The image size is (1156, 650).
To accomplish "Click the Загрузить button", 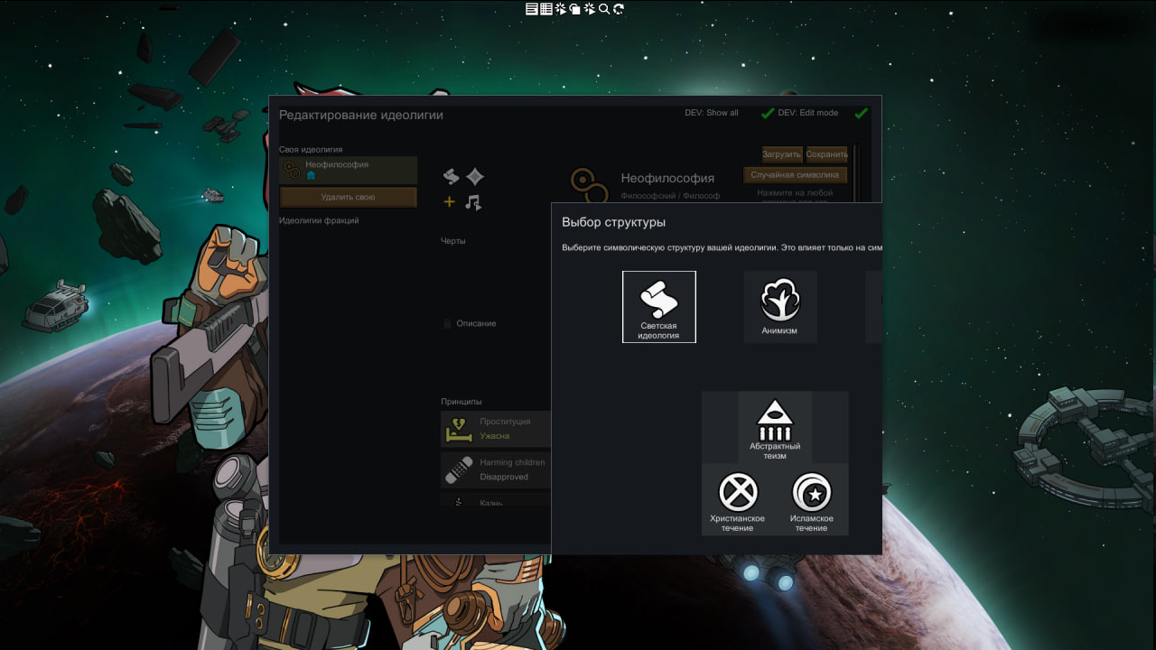I will click(x=782, y=154).
